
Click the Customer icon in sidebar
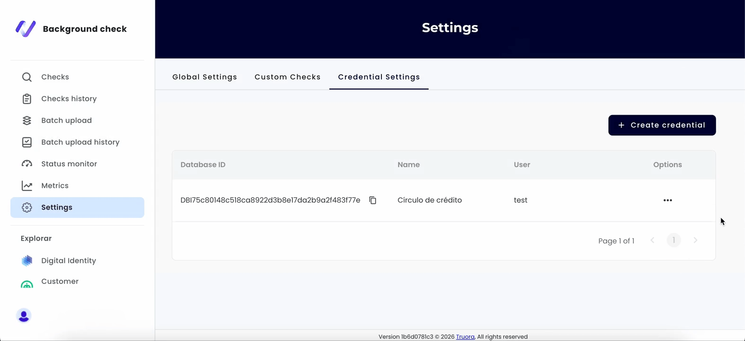pyautogui.click(x=27, y=283)
